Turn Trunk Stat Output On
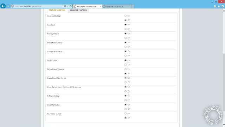This screenshot has height=127, width=225. (126, 114)
